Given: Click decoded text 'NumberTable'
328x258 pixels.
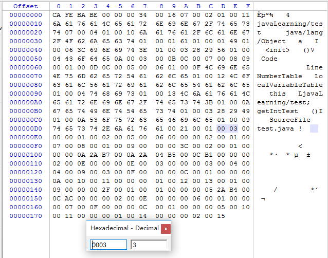Looking at the screenshot, I should [x=280, y=76].
